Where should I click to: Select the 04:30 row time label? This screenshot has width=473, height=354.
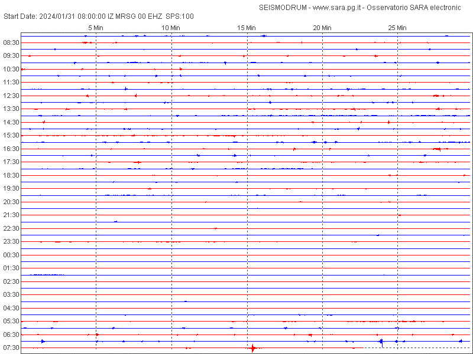click(11, 308)
